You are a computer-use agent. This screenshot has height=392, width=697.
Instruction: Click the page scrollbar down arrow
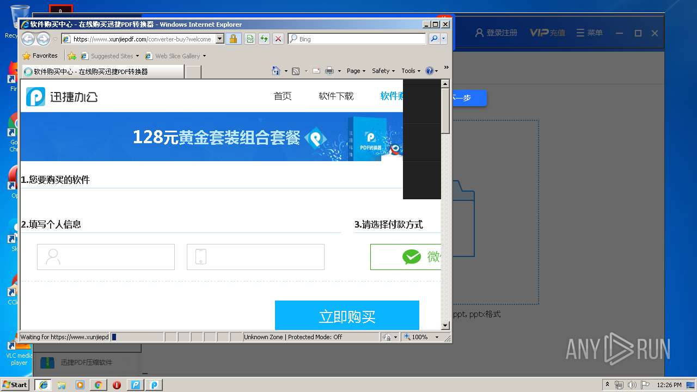click(445, 326)
